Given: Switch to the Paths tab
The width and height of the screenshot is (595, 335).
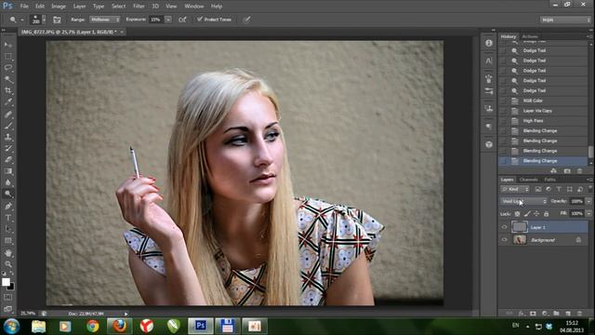Looking at the screenshot, I should (549, 180).
